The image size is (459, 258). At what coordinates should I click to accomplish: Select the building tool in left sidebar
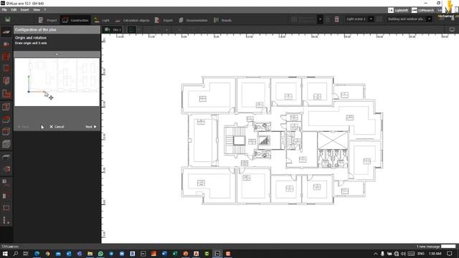tap(6, 56)
